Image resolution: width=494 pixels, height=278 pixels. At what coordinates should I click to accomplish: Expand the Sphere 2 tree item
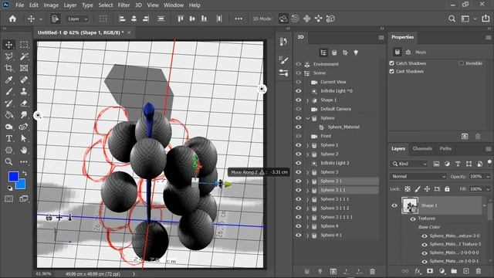(308, 154)
